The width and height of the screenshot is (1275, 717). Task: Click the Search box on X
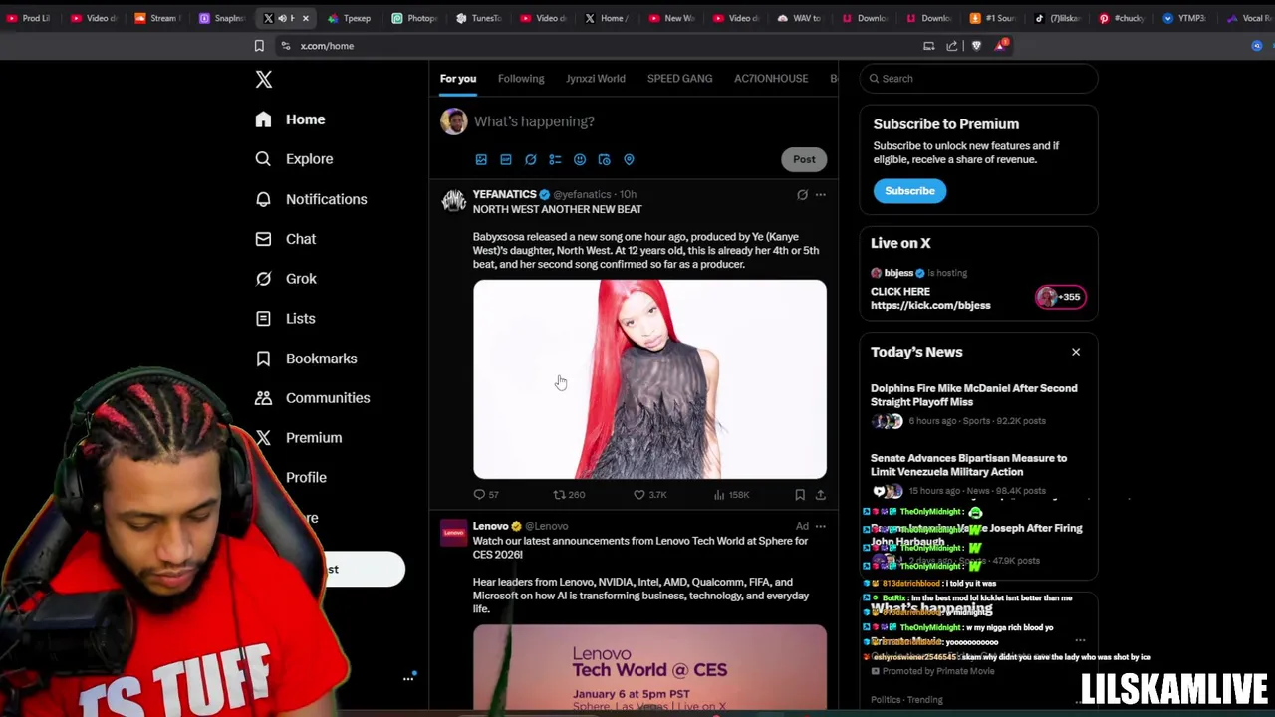point(978,79)
